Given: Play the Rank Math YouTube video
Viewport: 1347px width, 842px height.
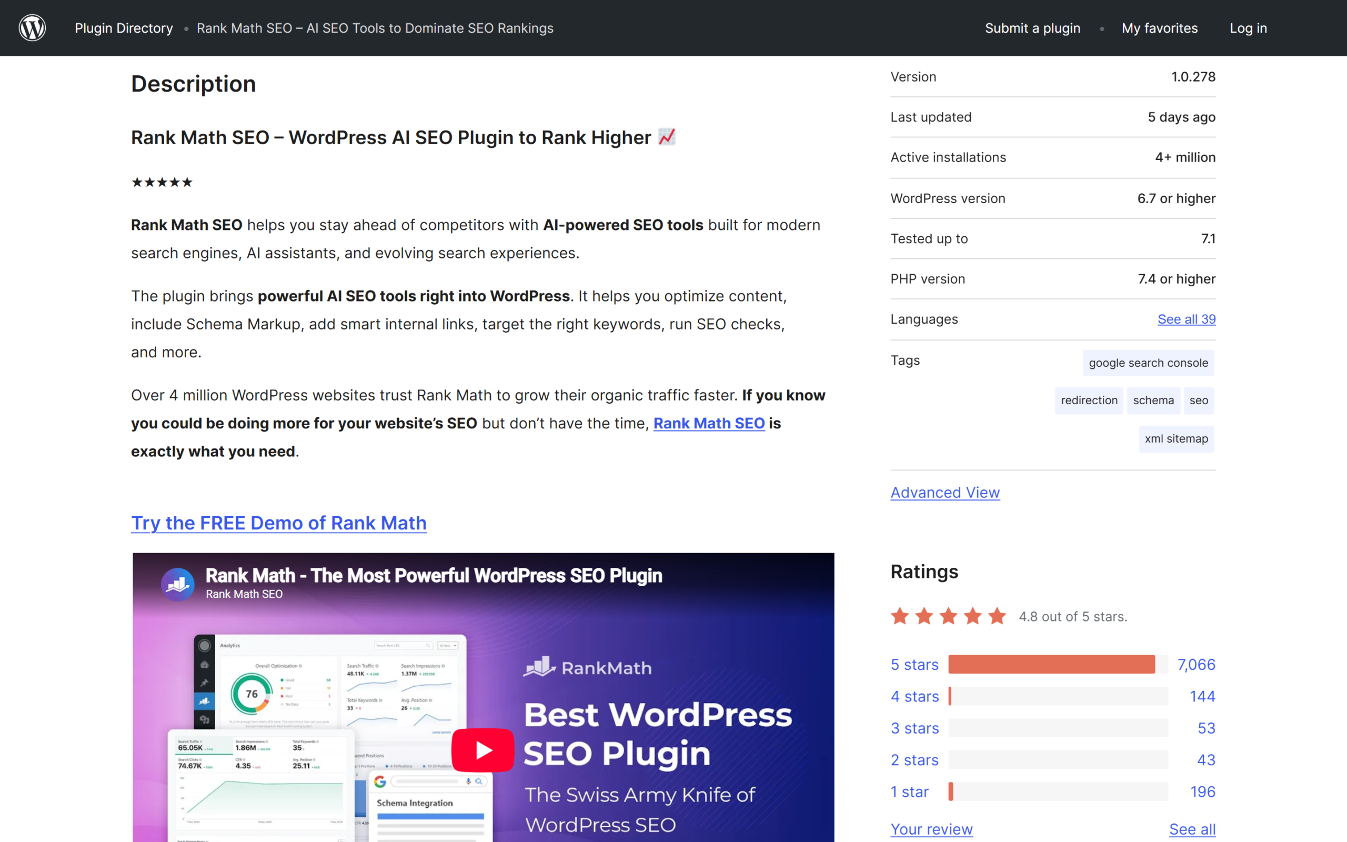Looking at the screenshot, I should point(482,749).
